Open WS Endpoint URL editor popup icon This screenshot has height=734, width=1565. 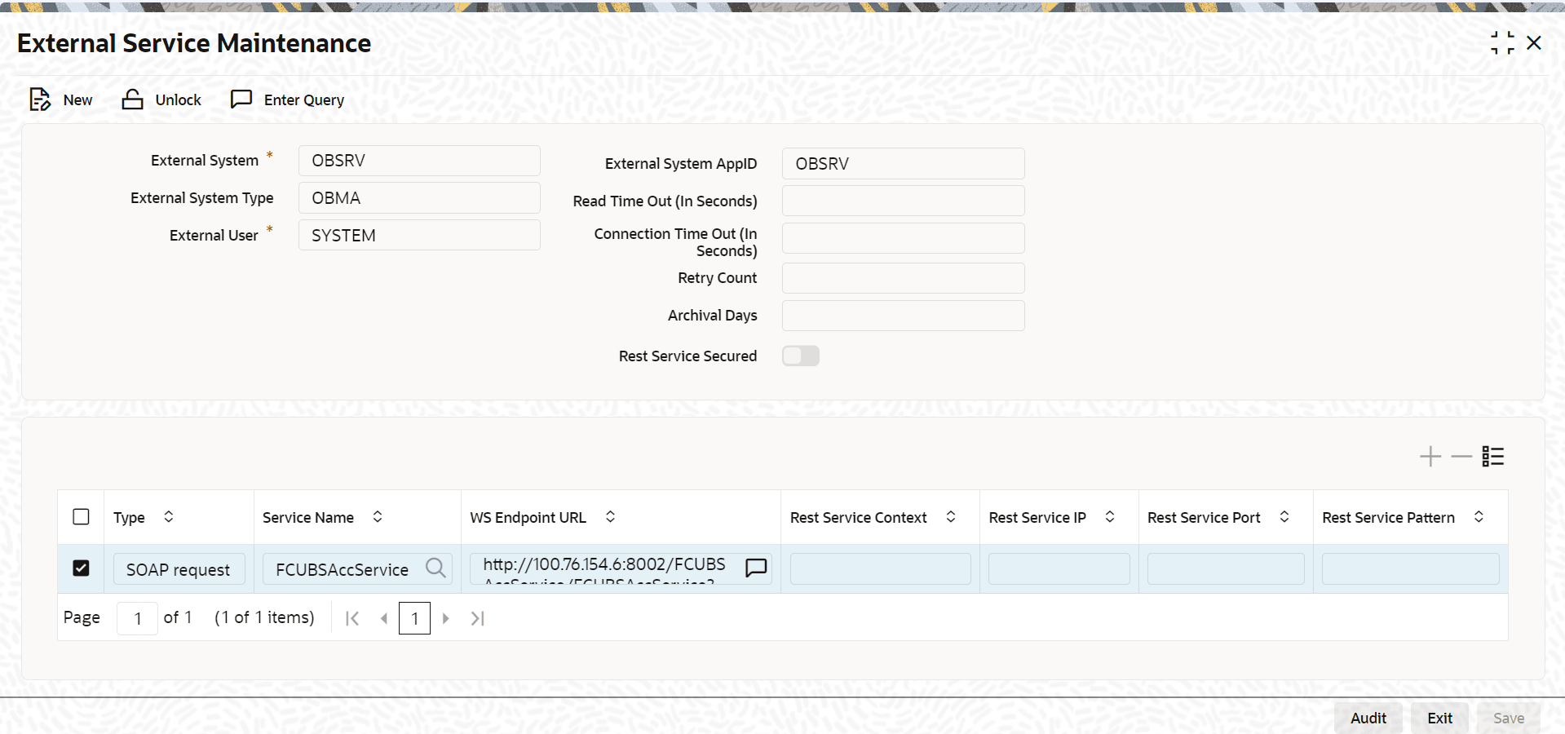[756, 568]
